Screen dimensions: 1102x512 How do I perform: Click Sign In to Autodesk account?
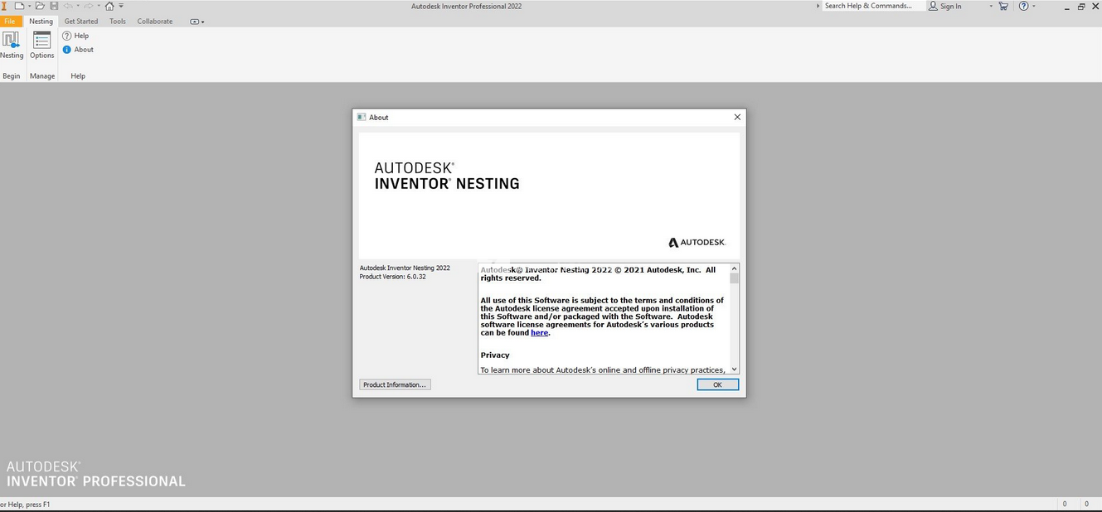tap(945, 6)
